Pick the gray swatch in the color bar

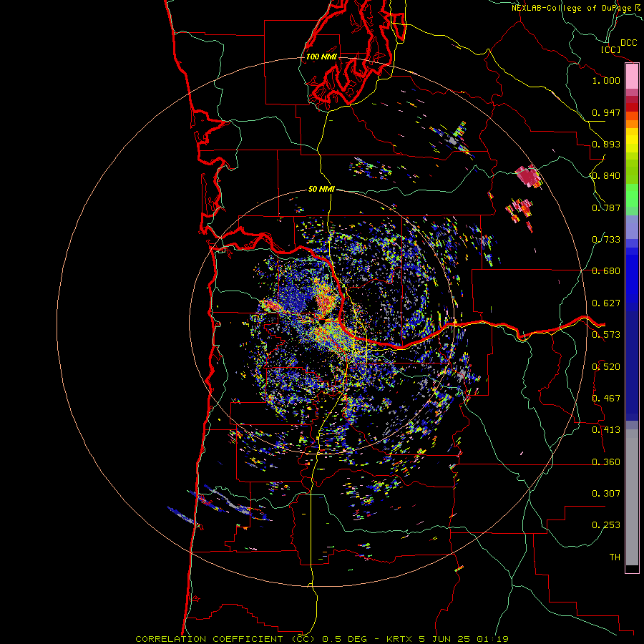[x=632, y=497]
